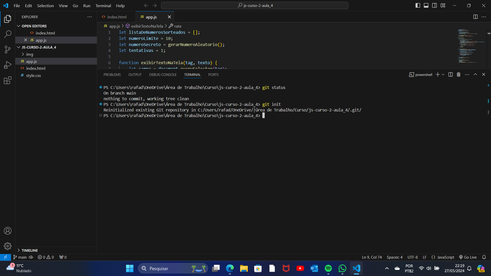Open WhatsApp from the taskbar

[x=342, y=268]
